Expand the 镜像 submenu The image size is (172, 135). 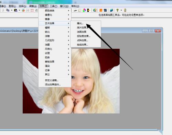(x=55, y=19)
